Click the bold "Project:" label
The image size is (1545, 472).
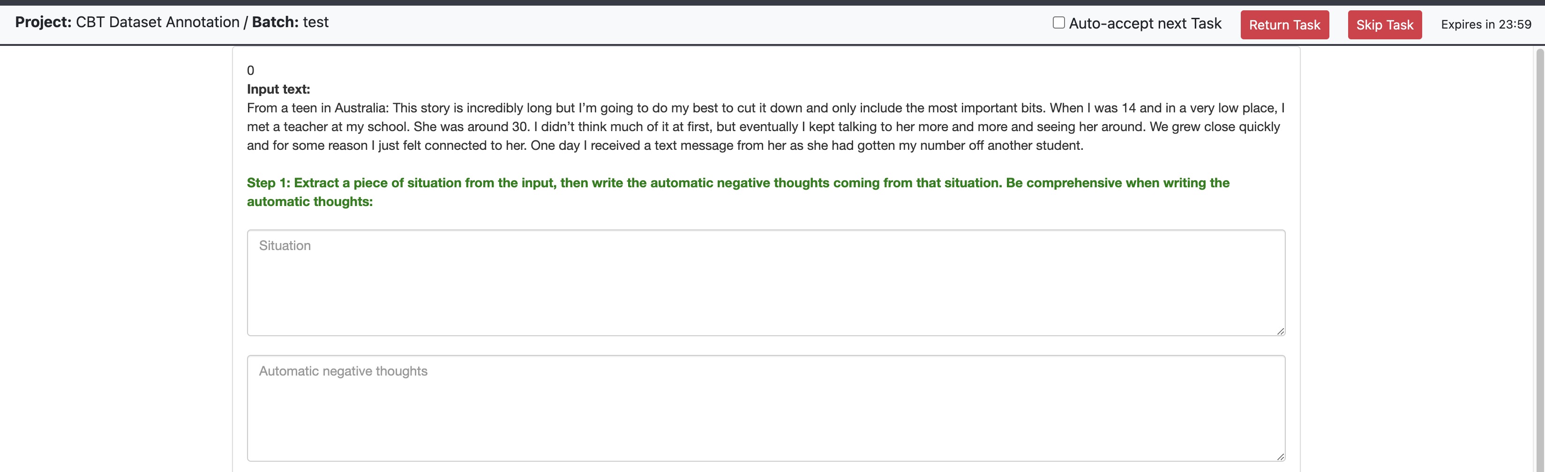pyautogui.click(x=43, y=22)
